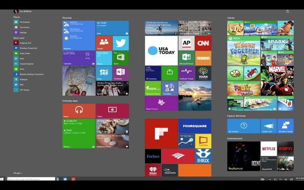Launch Windows PowerShell from Most used
This screenshot has height=190, width=304.
[25, 48]
